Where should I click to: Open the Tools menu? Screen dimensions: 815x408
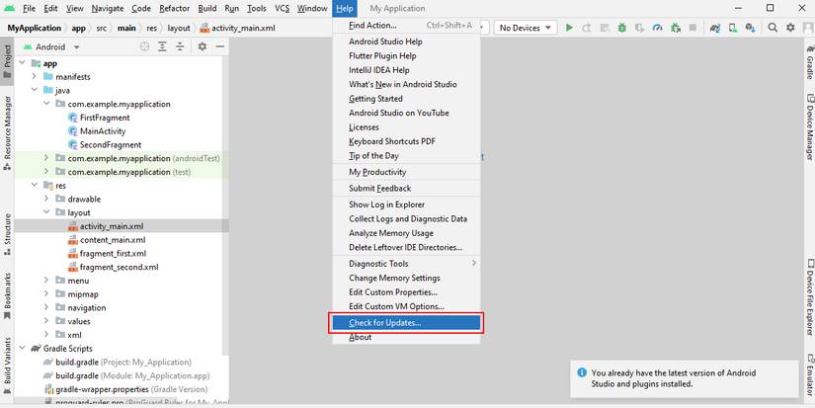click(257, 8)
